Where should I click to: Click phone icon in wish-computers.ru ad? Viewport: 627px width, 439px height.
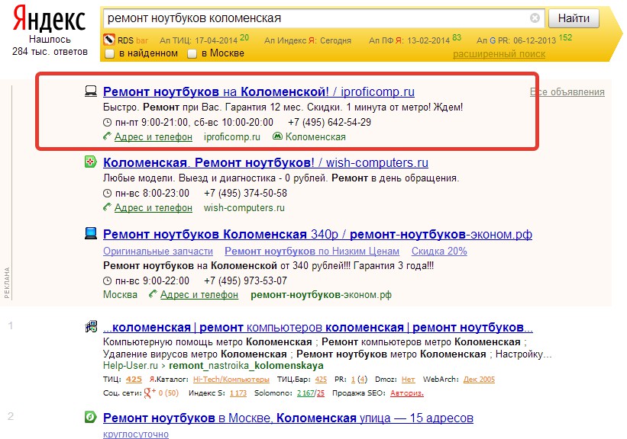107,207
